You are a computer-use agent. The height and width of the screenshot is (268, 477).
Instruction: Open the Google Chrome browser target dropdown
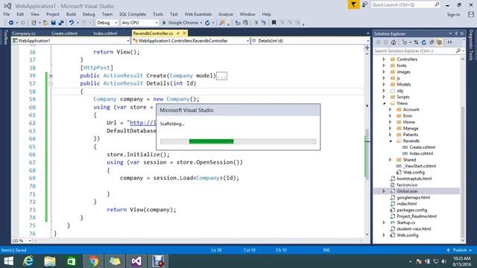pos(201,23)
